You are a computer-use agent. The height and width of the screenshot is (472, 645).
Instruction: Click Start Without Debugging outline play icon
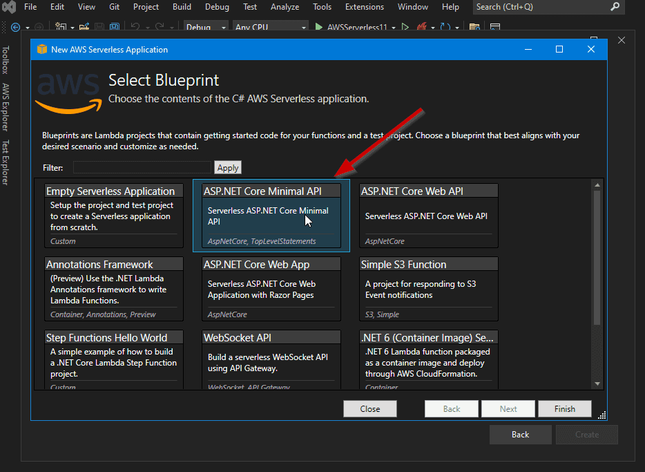coord(405,28)
